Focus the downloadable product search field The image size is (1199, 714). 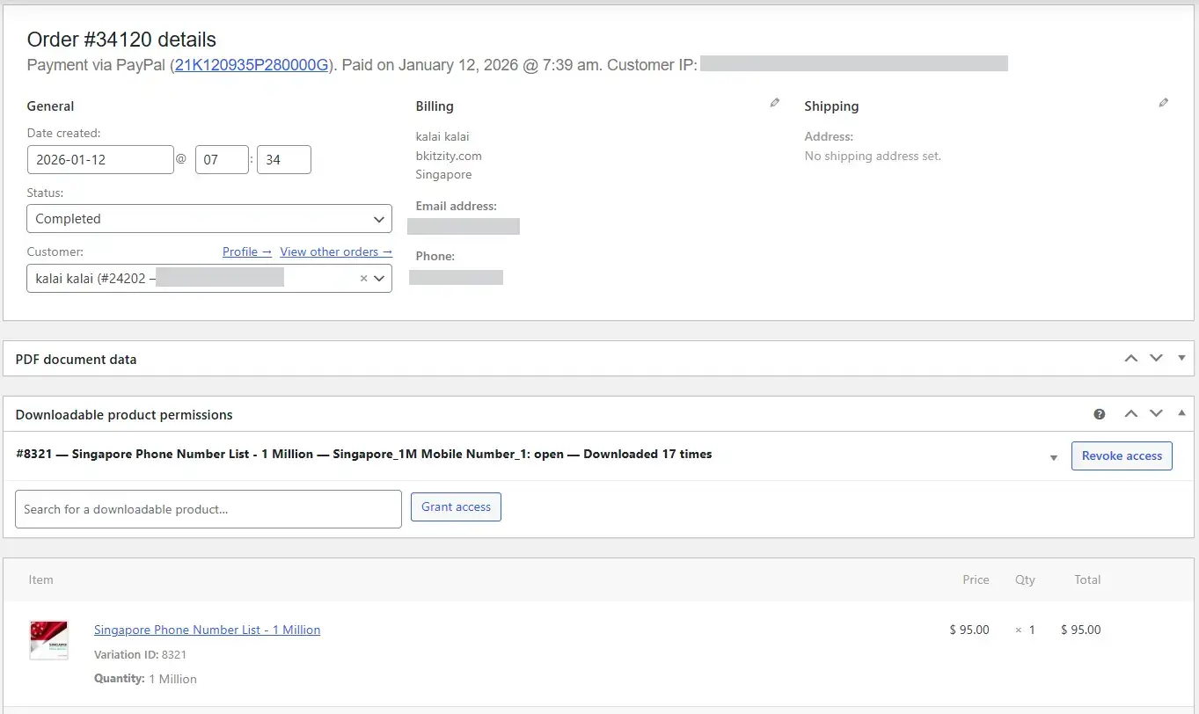208,509
